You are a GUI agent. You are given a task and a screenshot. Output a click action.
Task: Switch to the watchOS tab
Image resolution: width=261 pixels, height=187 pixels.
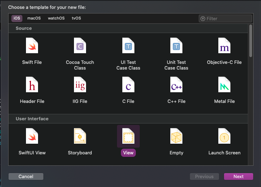pyautogui.click(x=56, y=18)
